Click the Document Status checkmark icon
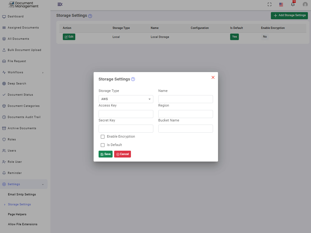The image size is (311, 233). point(4,95)
